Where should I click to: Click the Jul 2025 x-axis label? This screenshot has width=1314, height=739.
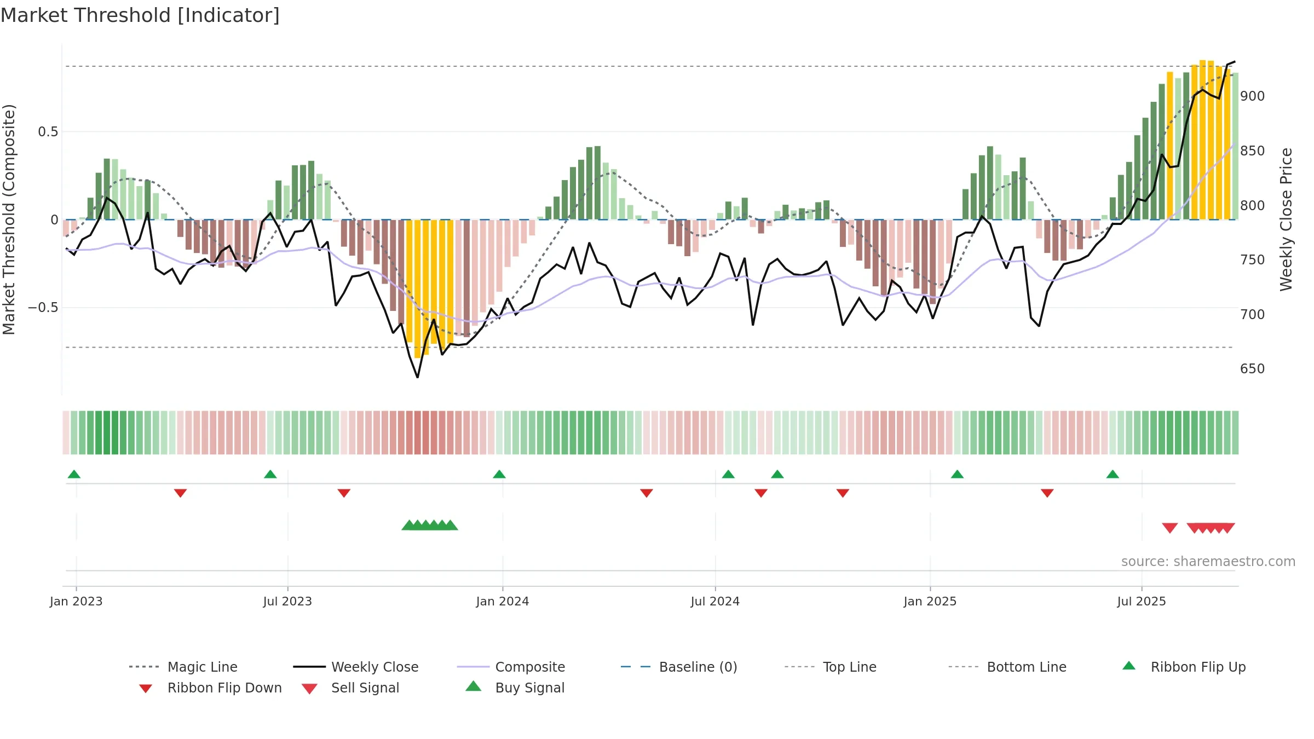click(1142, 602)
